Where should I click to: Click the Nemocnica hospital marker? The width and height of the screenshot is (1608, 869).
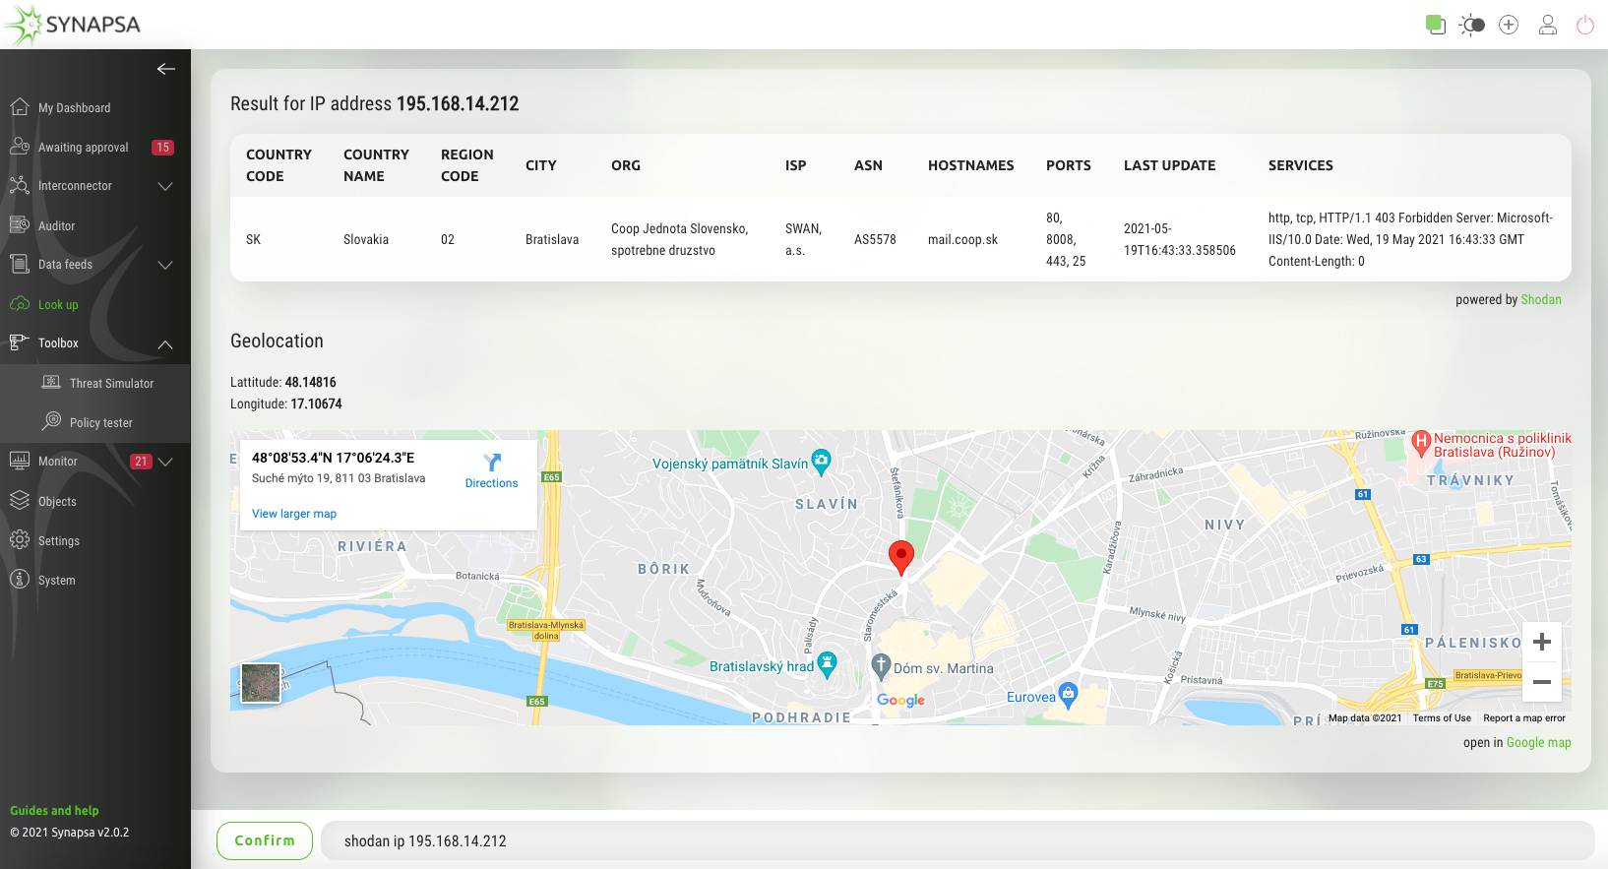[1421, 443]
